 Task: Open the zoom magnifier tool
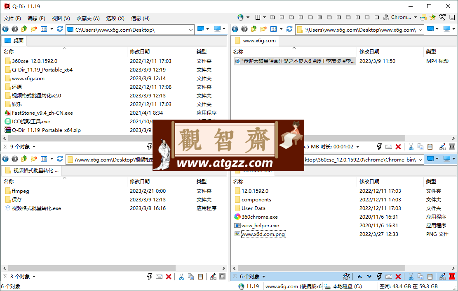(x=442, y=17)
